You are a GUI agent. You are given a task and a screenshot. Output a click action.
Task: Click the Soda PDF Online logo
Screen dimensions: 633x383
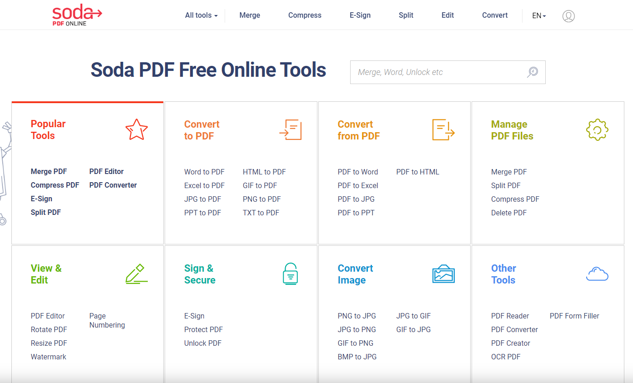tap(76, 15)
